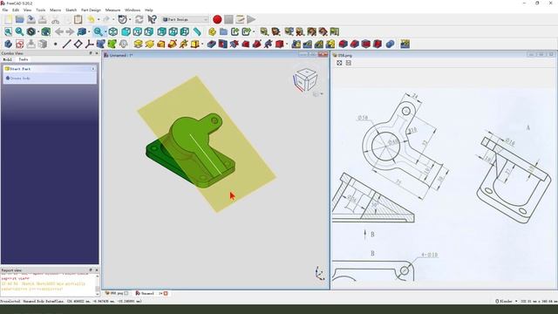Select the Local Coordinate System tool
The height and width of the screenshot is (314, 558).
pos(89,44)
